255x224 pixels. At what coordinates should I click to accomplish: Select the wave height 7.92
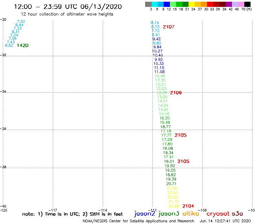click(x=21, y=21)
